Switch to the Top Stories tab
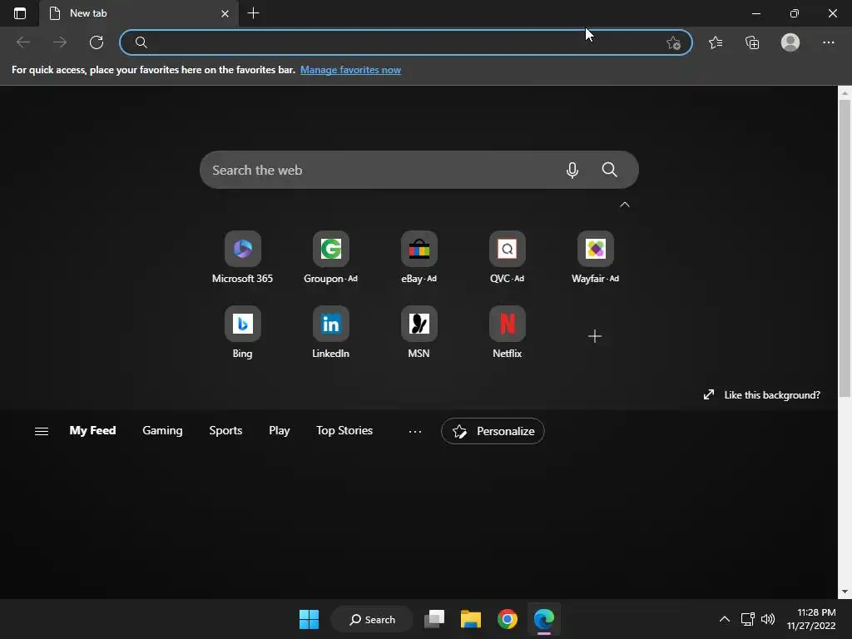852x639 pixels. pyautogui.click(x=344, y=431)
